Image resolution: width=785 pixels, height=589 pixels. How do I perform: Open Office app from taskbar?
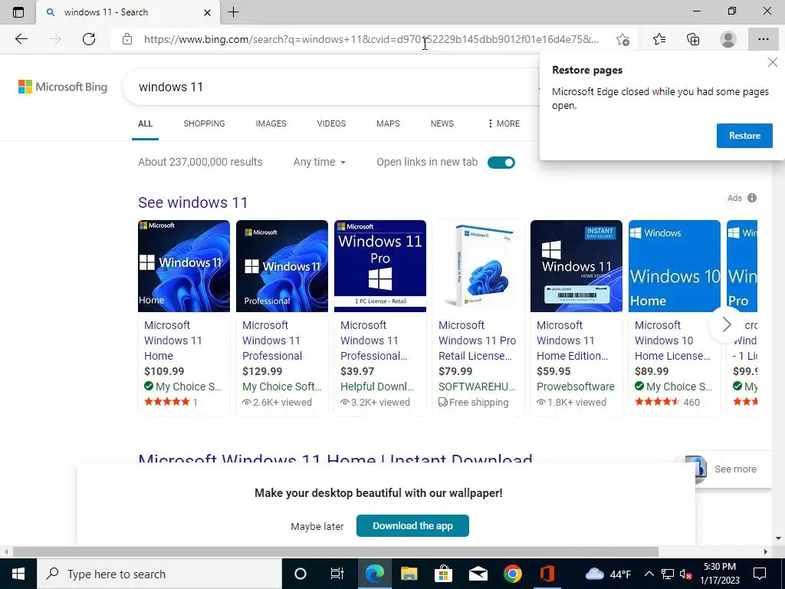click(x=547, y=574)
